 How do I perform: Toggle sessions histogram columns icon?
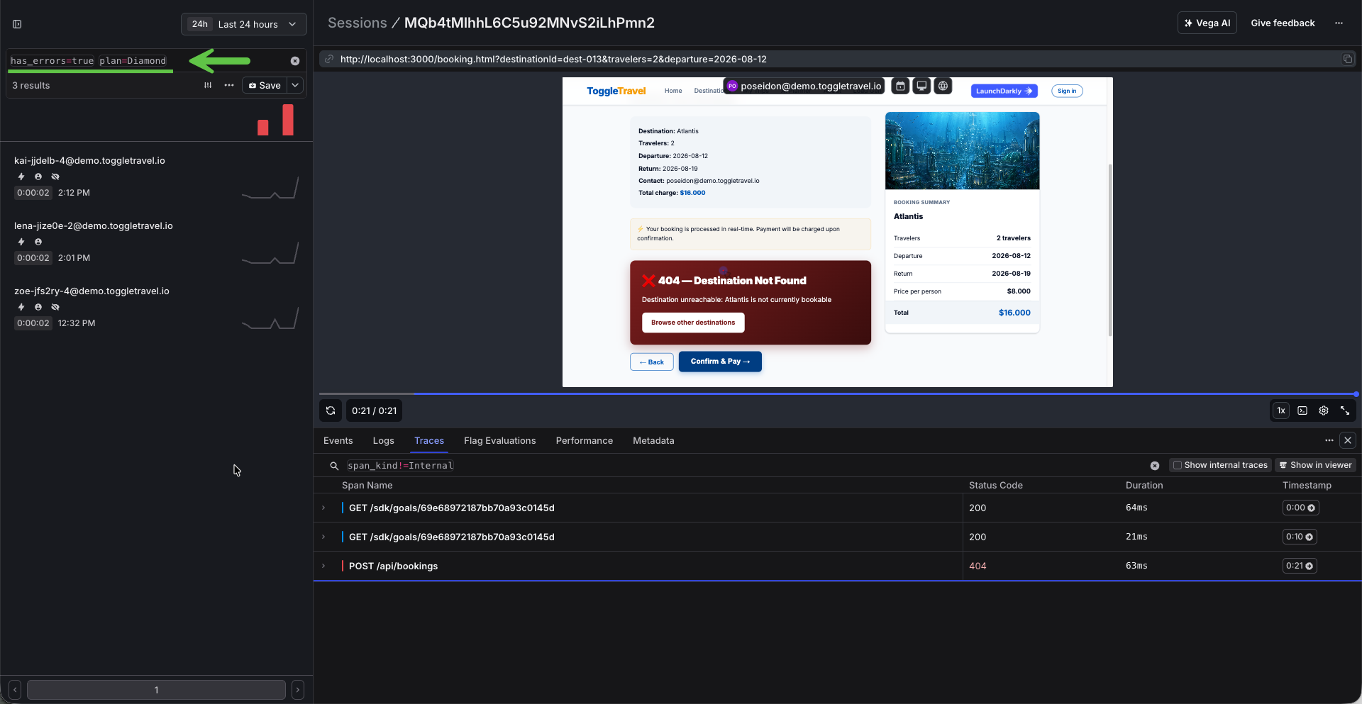point(208,85)
